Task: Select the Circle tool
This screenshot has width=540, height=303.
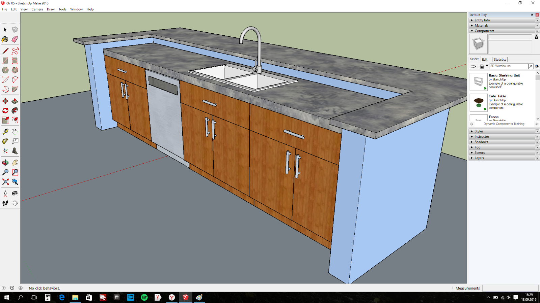Action: pyautogui.click(x=5, y=70)
